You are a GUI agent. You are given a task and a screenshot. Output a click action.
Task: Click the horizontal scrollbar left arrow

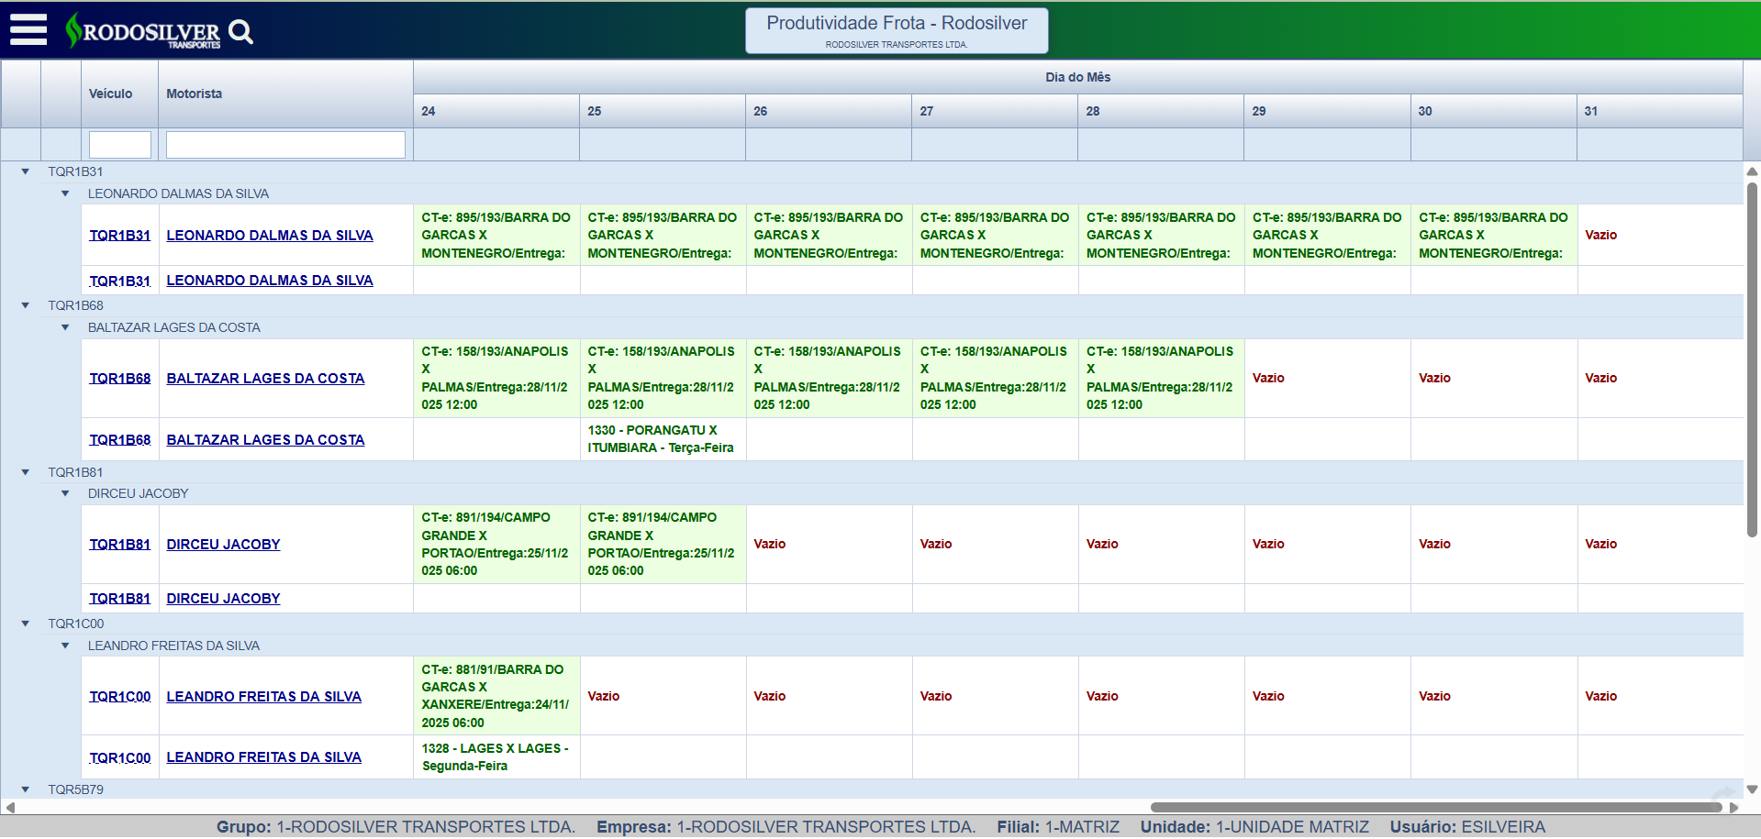[10, 808]
